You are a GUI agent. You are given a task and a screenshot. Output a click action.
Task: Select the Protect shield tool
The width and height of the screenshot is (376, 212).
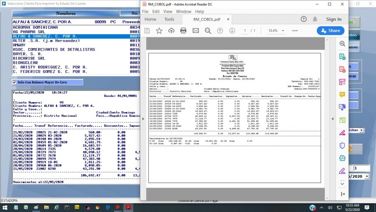click(x=342, y=146)
